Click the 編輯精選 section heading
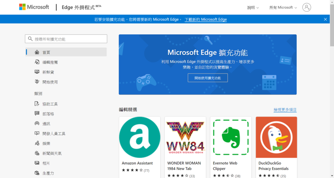The width and height of the screenshot is (334, 178). (x=128, y=110)
